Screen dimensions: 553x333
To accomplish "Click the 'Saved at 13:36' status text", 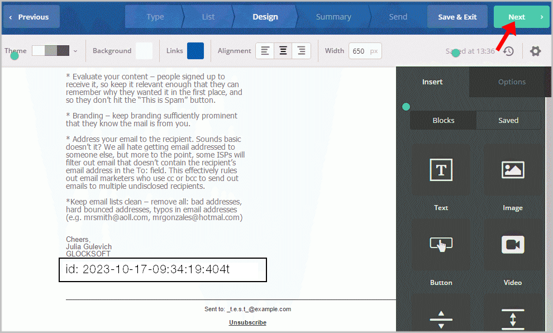I will pyautogui.click(x=470, y=51).
